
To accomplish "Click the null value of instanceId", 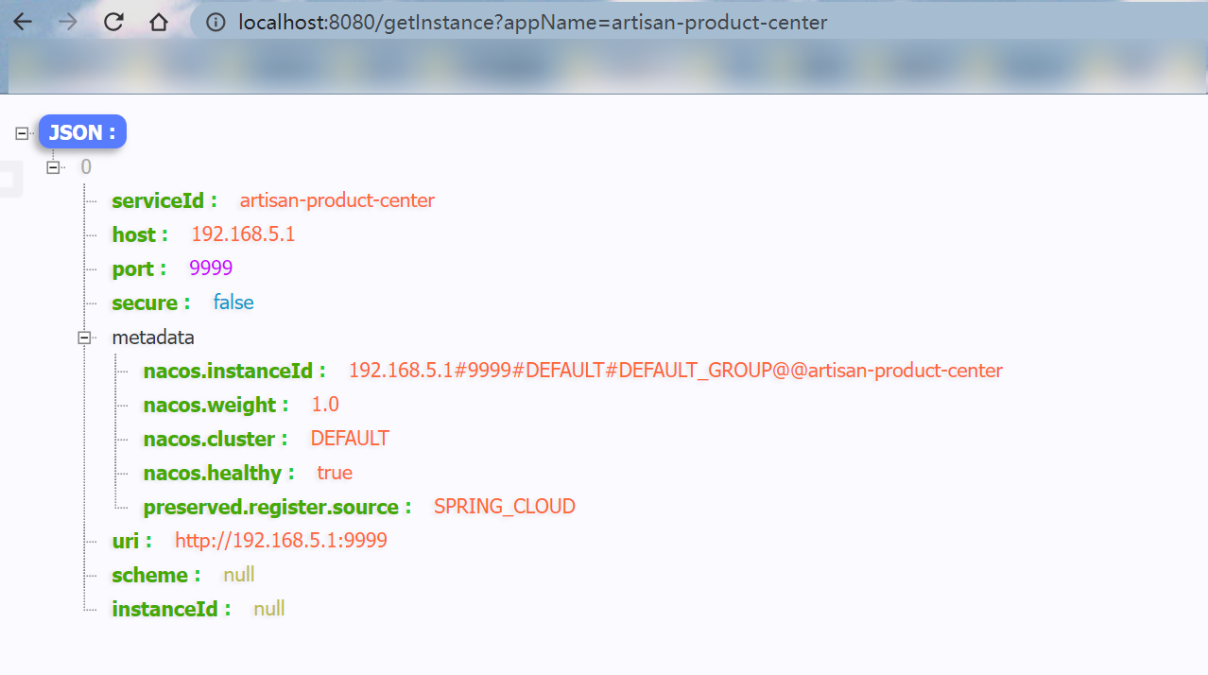I will 269,609.
